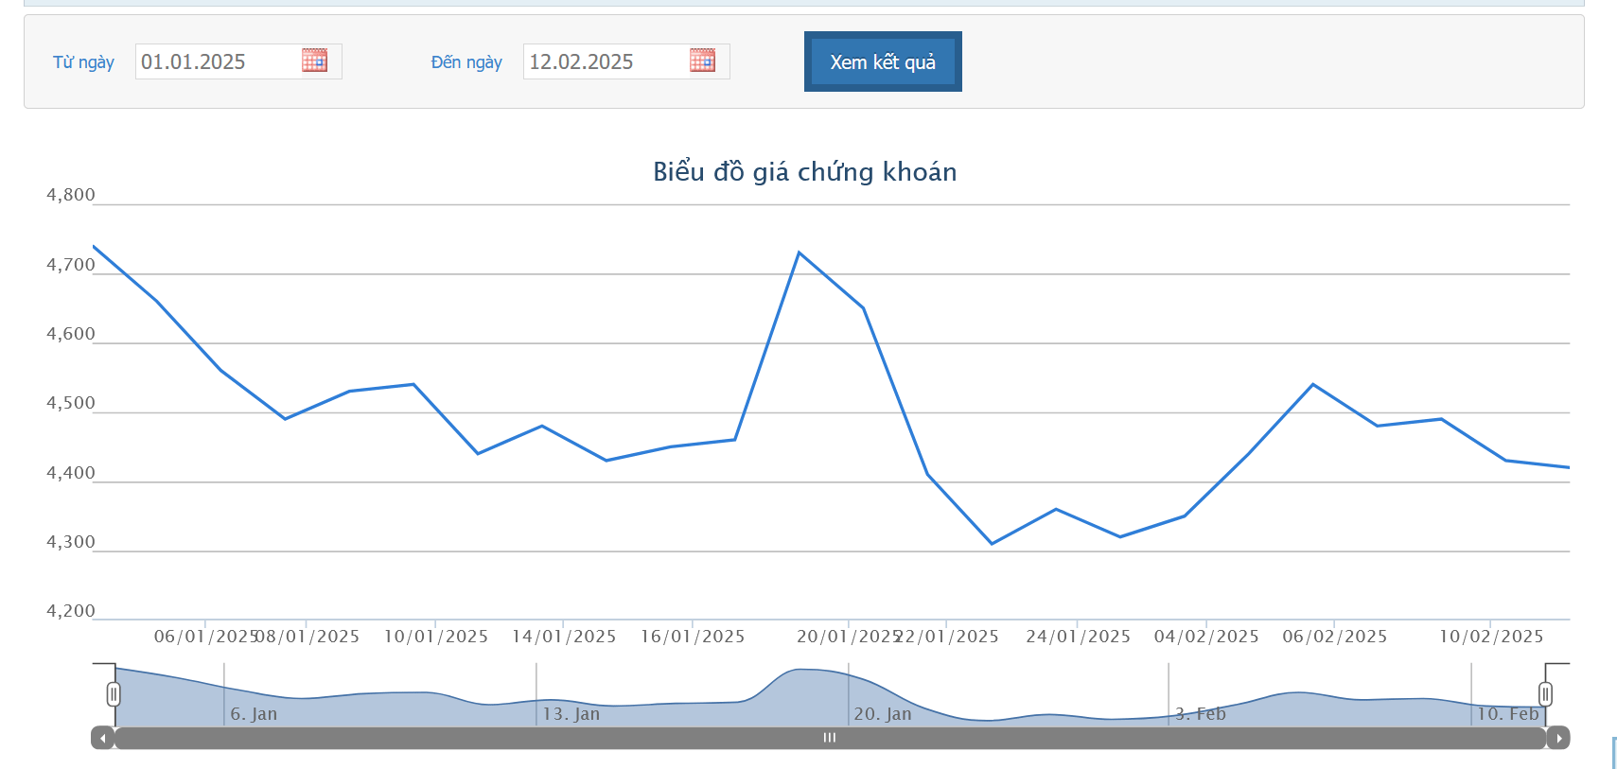This screenshot has width=1617, height=769.
Task: Click the Đến ngày label
Action: [x=466, y=62]
